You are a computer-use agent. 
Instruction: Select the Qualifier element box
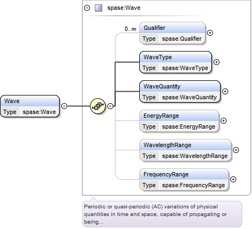(x=172, y=33)
